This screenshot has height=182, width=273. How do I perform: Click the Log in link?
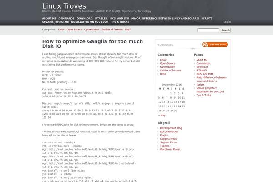pyautogui.click(x=227, y=22)
